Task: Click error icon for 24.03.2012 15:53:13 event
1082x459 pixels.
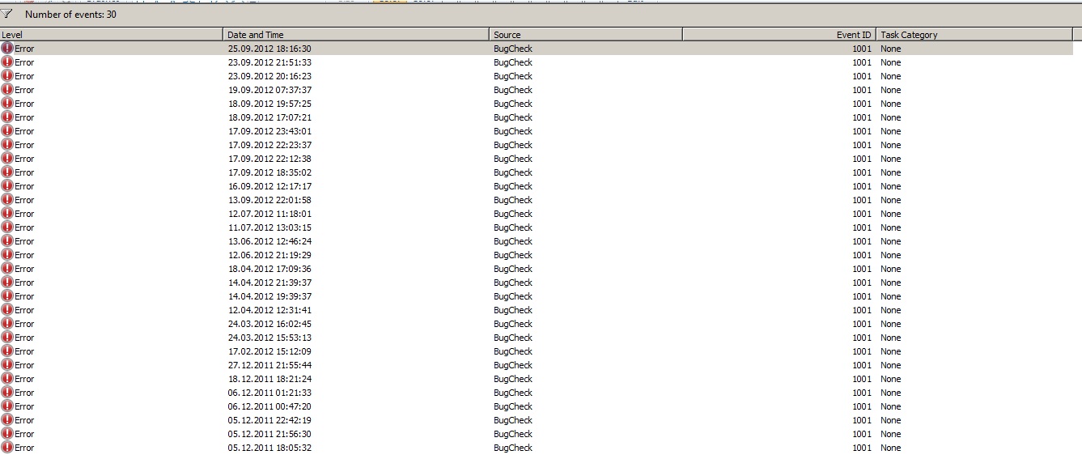Action: 7,338
